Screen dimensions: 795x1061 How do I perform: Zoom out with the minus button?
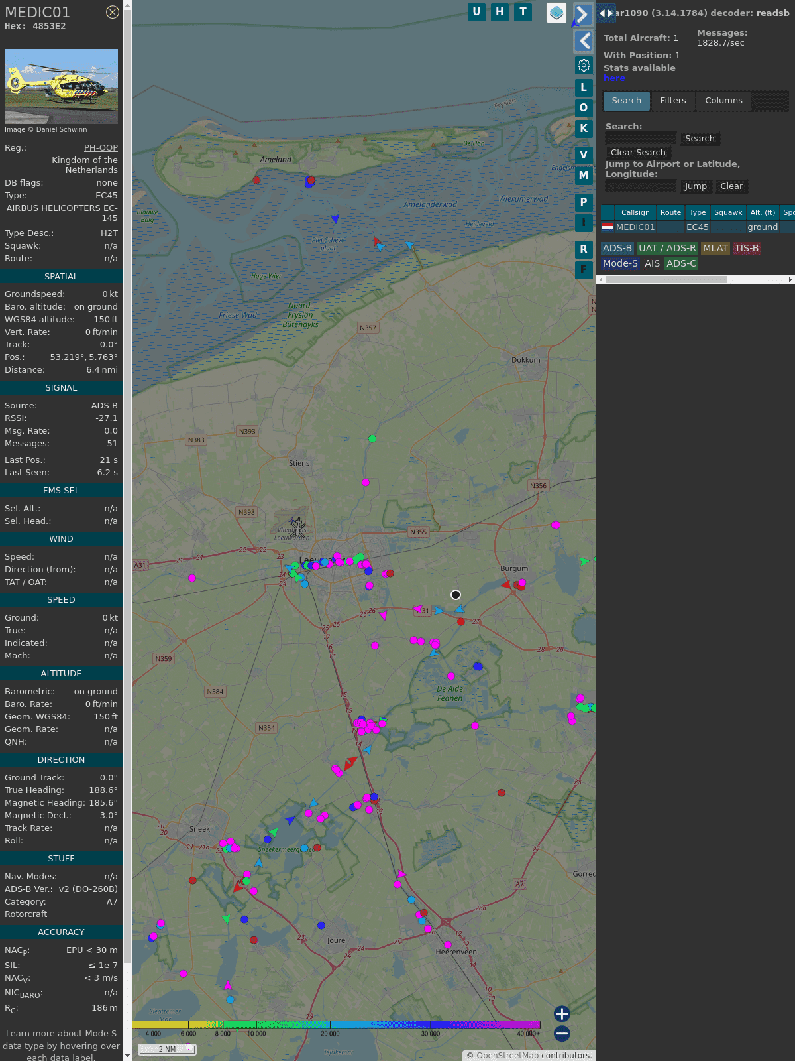562,1033
